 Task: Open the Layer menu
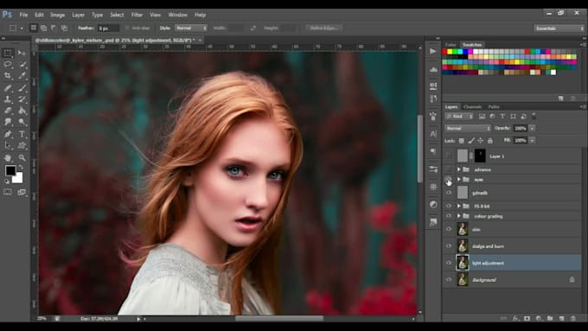point(78,15)
